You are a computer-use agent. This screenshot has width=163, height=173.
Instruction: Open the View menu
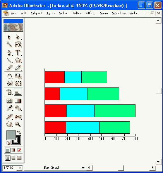[x=104, y=13]
